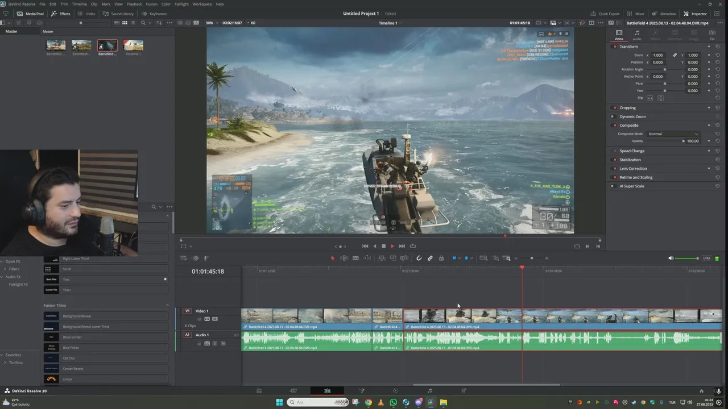Open the Timeline menu
This screenshot has width=728, height=409.
pos(79,4)
